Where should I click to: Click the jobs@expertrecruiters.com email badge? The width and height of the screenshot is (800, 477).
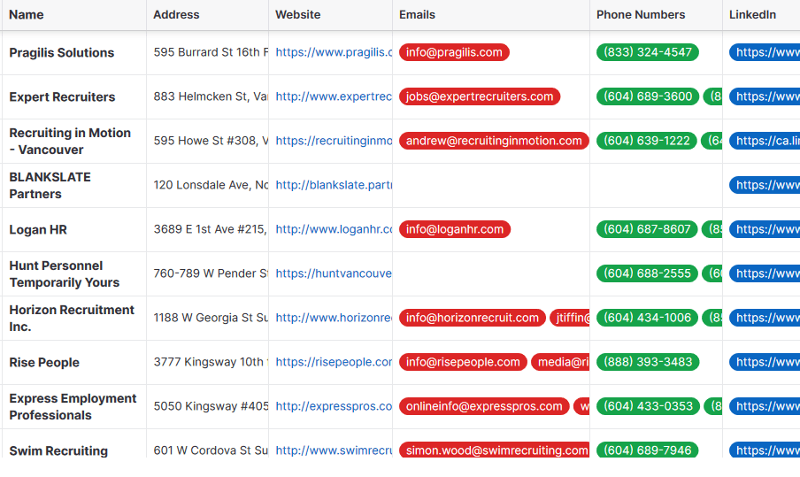(x=480, y=96)
